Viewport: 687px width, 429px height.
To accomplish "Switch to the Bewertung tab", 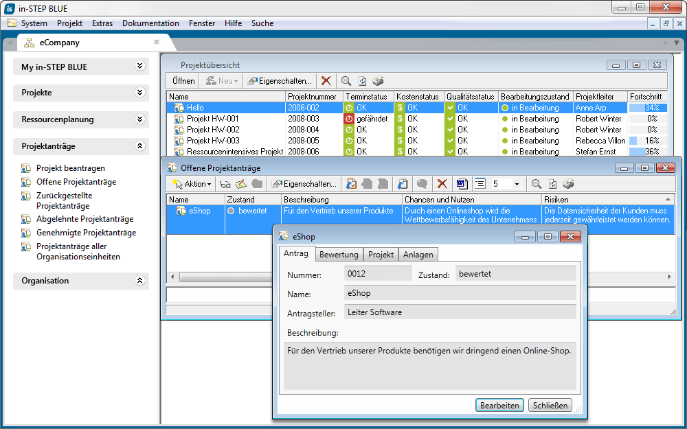I will click(339, 255).
